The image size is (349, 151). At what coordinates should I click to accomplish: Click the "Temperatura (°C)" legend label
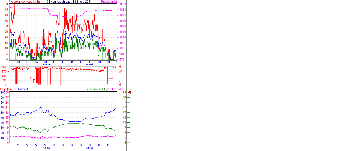[96, 89]
